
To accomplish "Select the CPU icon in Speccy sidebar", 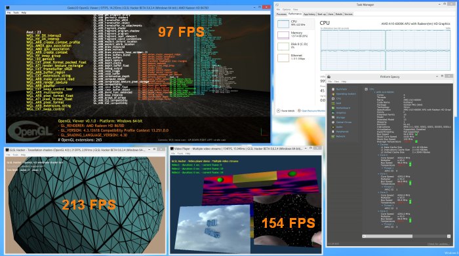I will (x=333, y=98).
